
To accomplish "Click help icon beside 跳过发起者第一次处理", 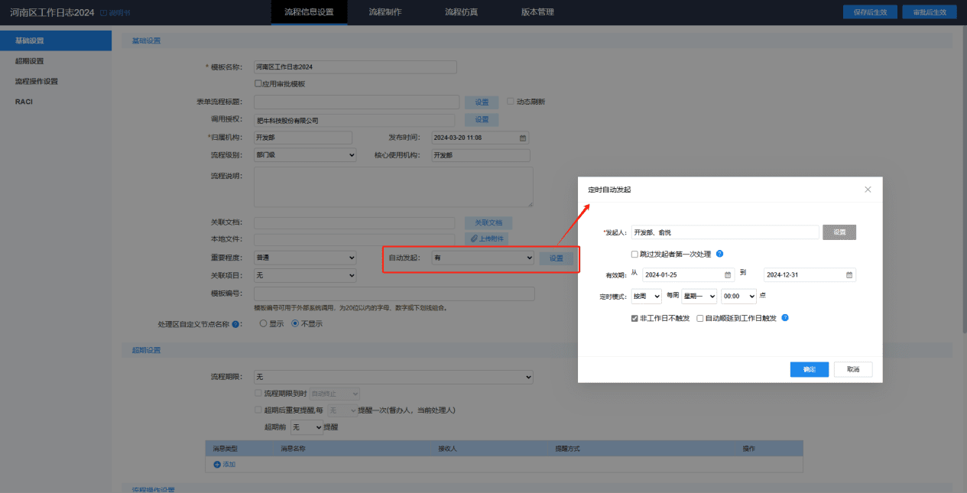I will [719, 254].
